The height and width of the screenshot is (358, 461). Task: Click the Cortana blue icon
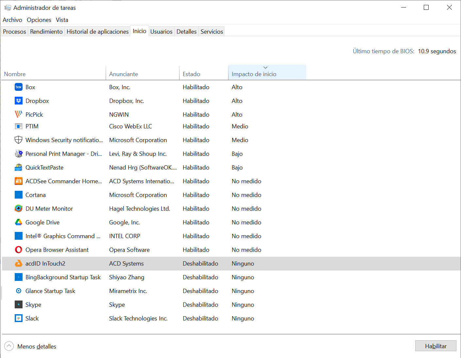19,195
